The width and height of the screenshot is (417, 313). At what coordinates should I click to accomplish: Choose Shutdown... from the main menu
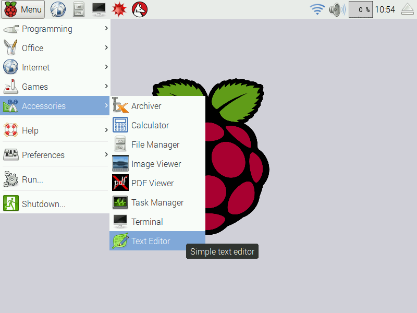(55, 203)
